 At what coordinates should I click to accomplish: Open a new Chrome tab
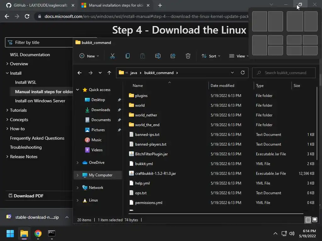(160, 5)
